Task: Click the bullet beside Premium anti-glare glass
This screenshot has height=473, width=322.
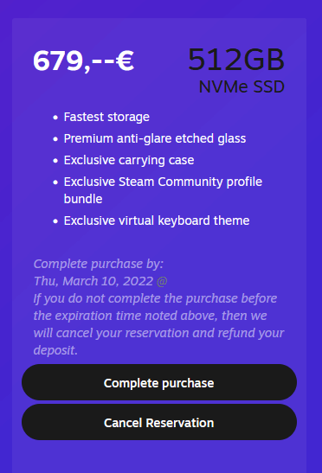Action: 55,139
